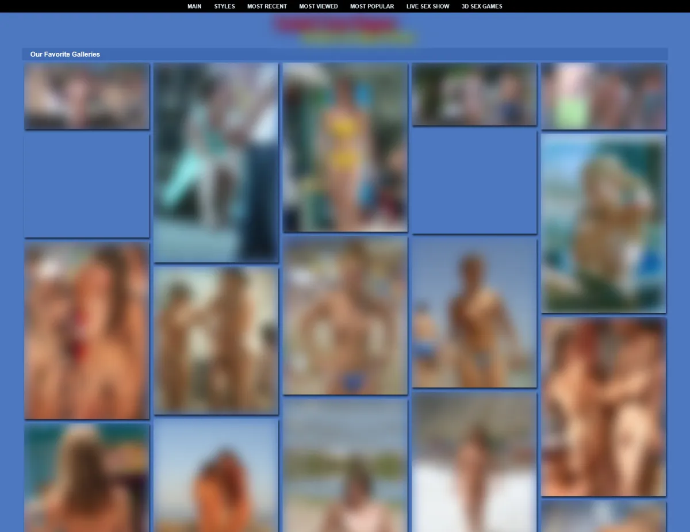Select the empty blue tile in fourth column

point(474,181)
